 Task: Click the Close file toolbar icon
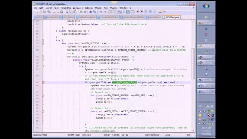coord(54,12)
